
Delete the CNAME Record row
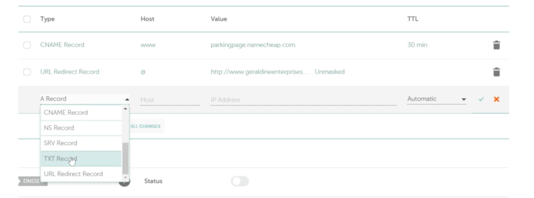[x=496, y=45]
